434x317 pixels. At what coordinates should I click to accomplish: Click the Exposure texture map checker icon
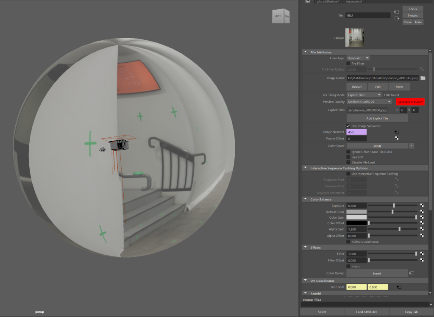click(422, 206)
